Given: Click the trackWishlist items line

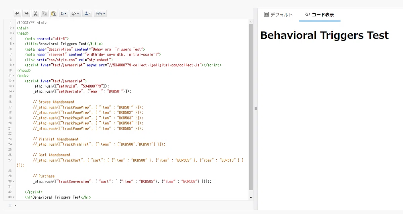Looking at the screenshot, I should coord(99,144).
